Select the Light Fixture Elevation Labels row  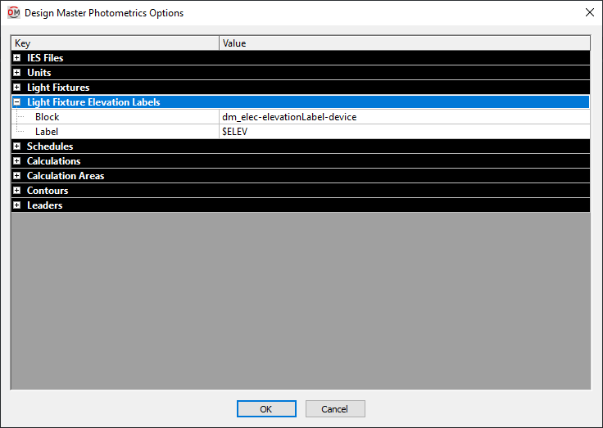click(301, 102)
